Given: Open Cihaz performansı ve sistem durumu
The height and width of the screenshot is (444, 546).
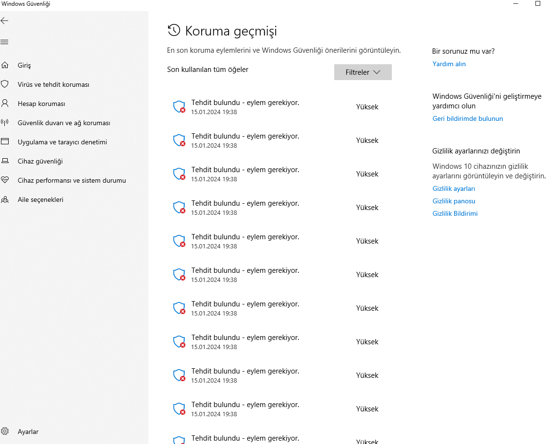Looking at the screenshot, I should 72,180.
